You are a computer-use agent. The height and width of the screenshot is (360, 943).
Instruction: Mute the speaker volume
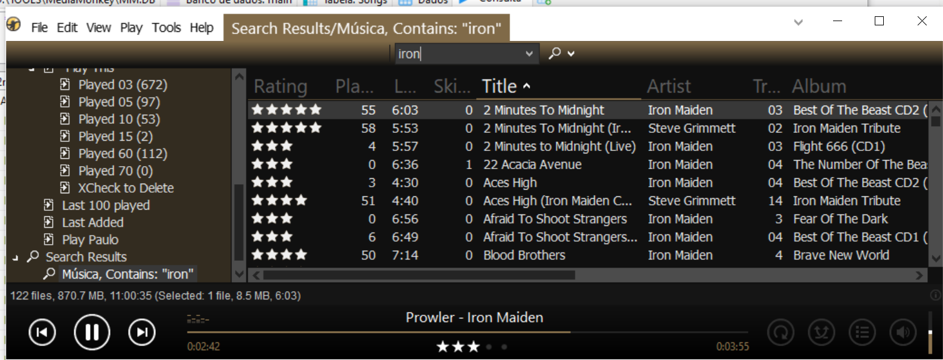[x=903, y=332]
